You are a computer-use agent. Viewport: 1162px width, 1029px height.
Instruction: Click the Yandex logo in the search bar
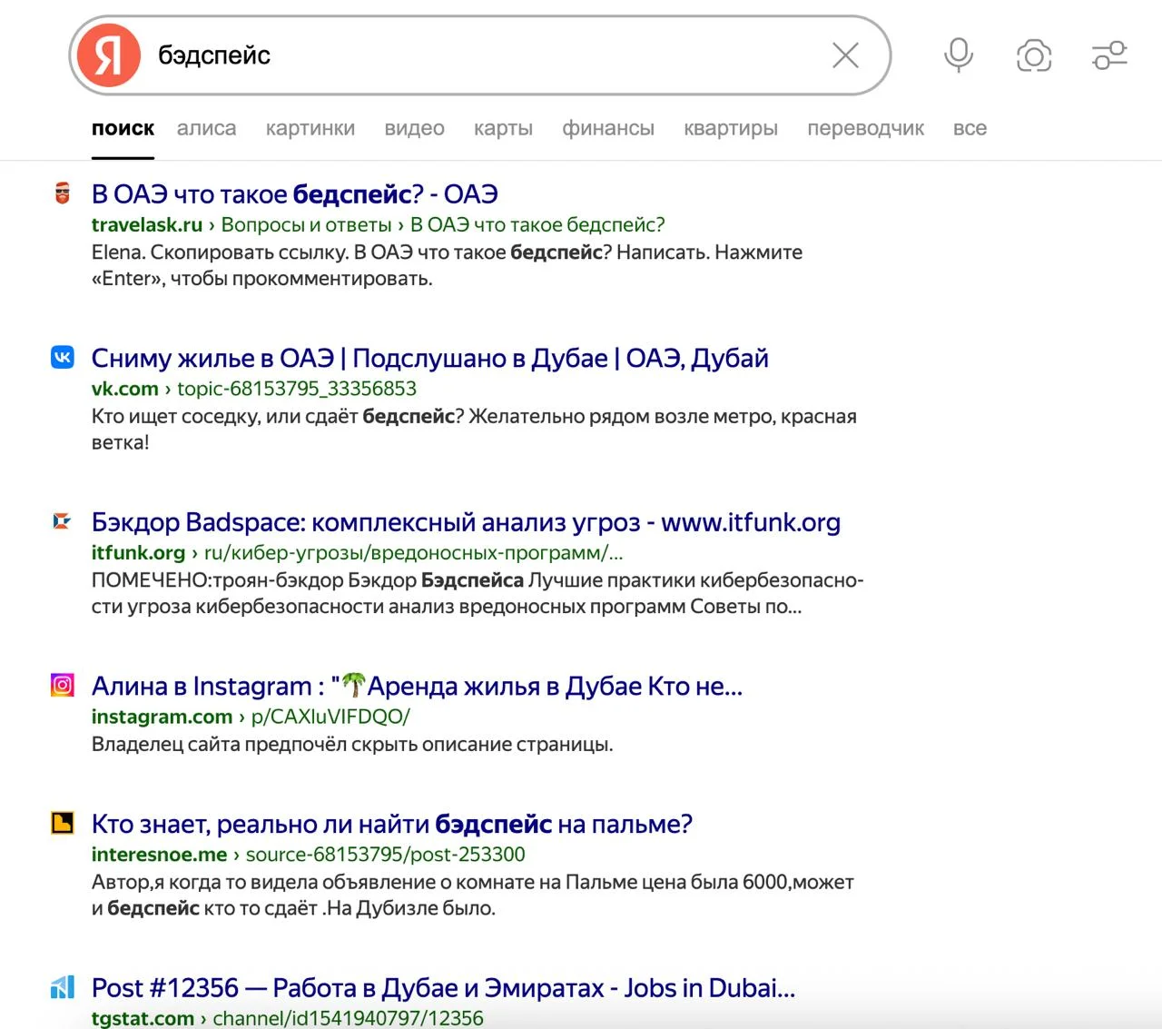(109, 55)
